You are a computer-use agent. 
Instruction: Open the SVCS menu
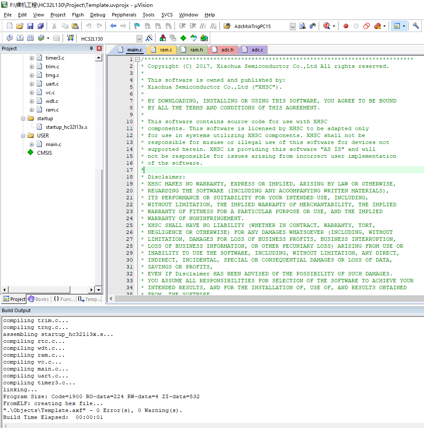(167, 15)
